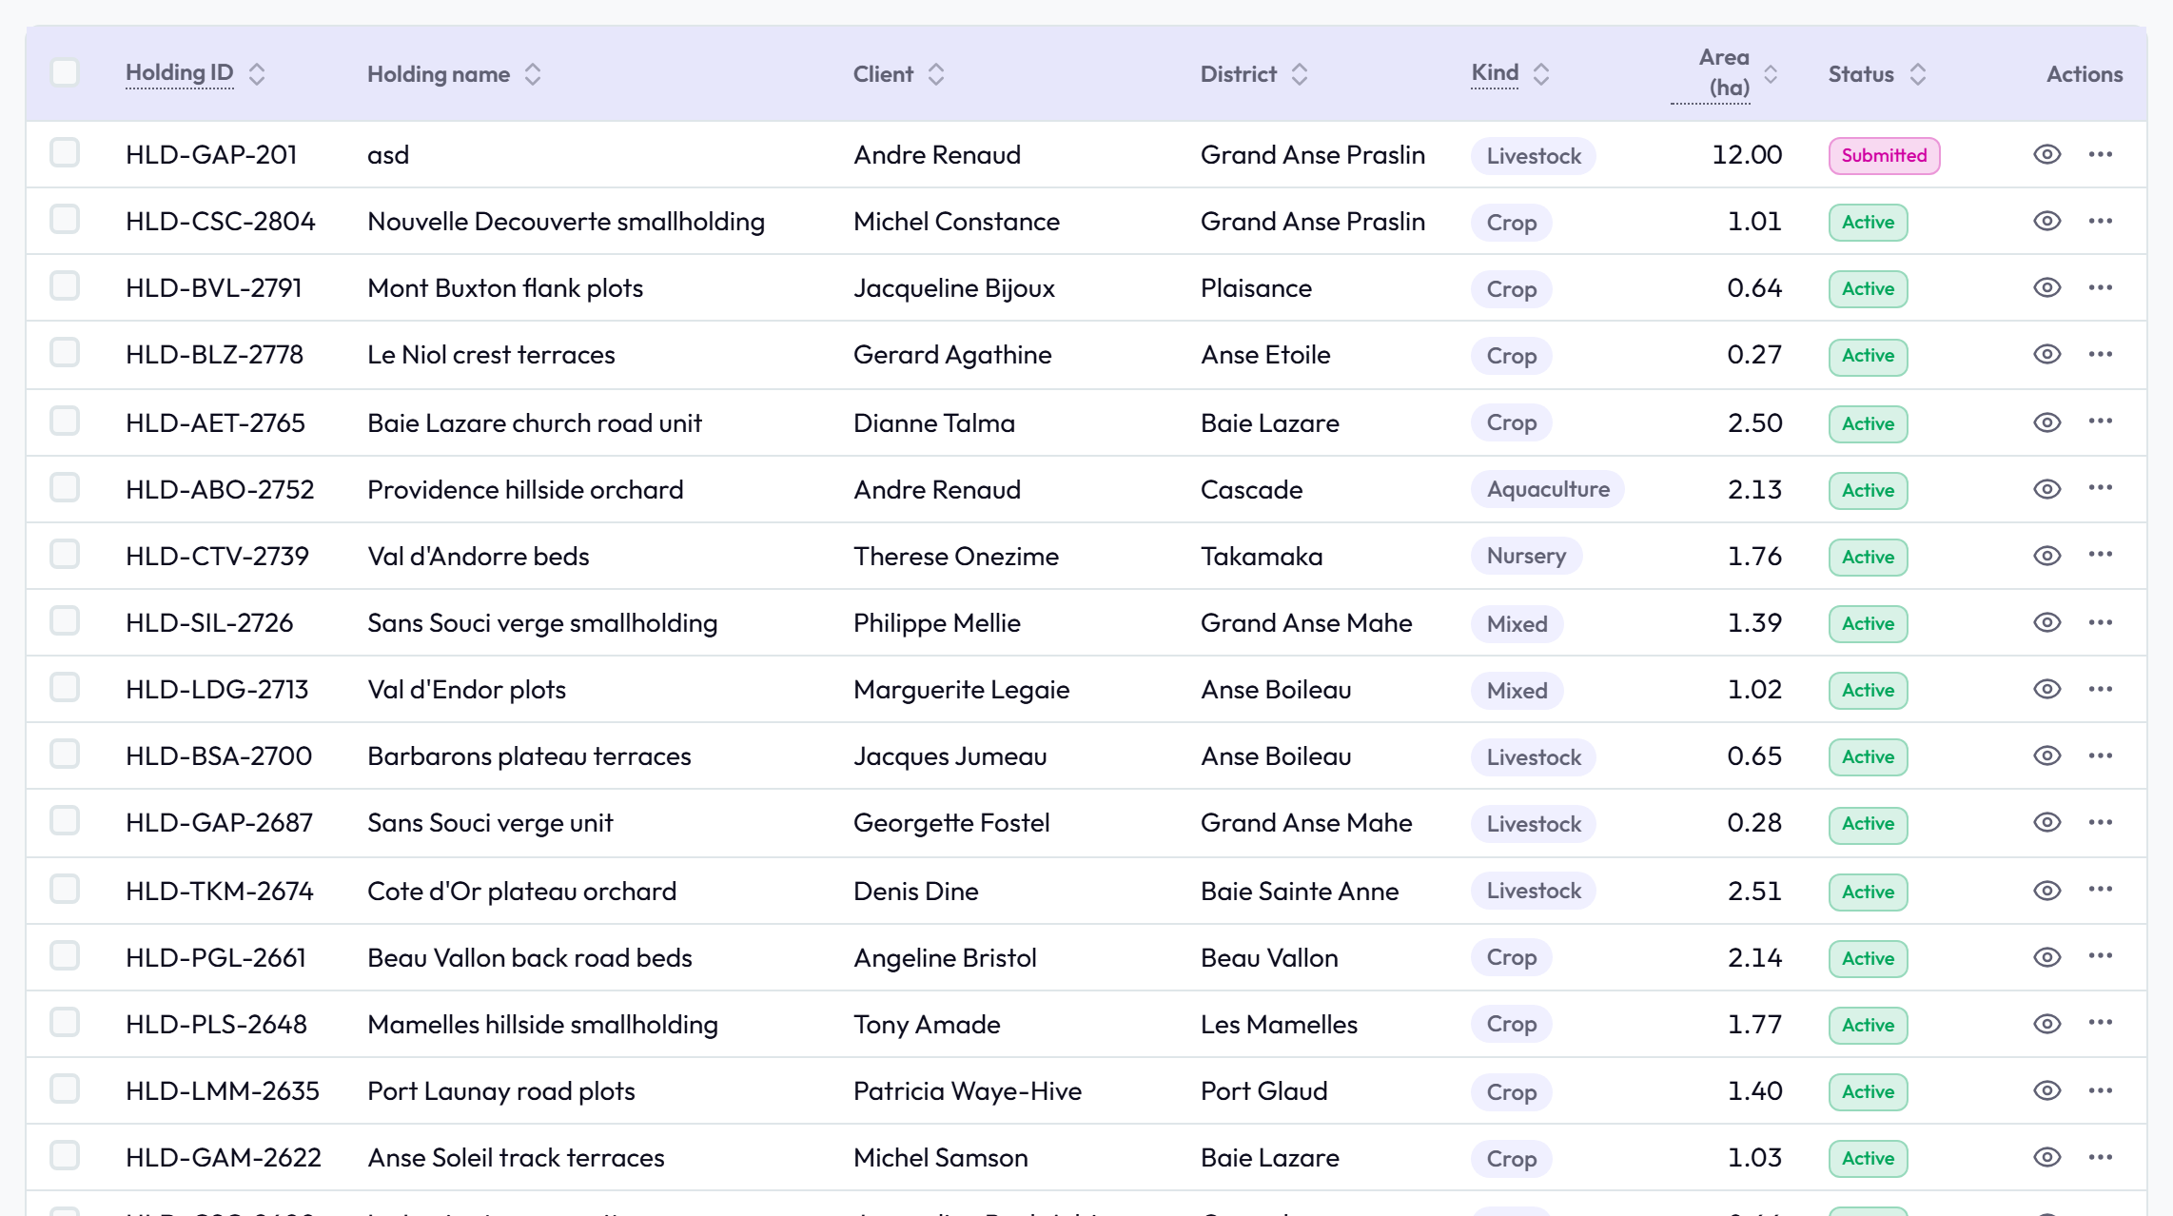Screen dimensions: 2173x1216
Task: Sort the District column
Action: click(1300, 74)
